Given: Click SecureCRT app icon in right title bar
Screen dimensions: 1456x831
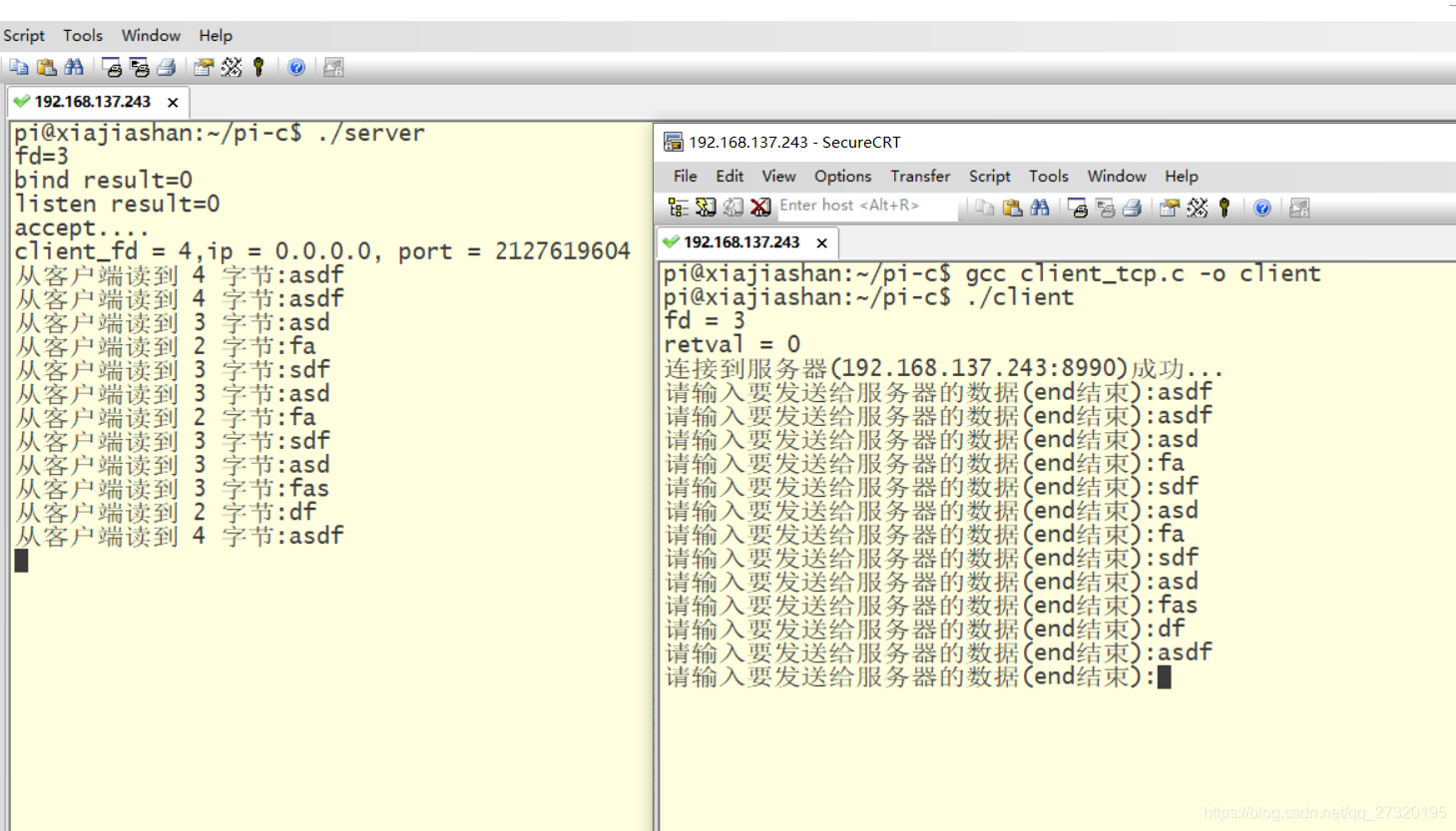Looking at the screenshot, I should click(x=674, y=142).
